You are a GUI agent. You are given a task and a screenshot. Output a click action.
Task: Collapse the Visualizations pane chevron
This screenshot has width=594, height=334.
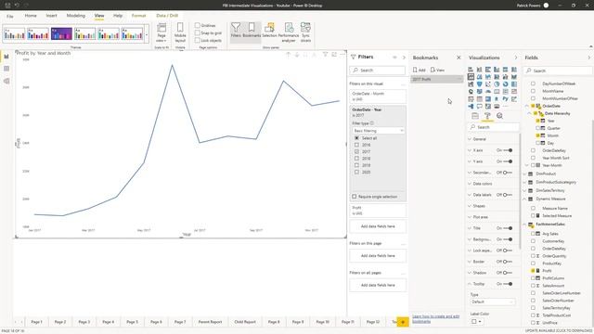pyautogui.click(x=516, y=58)
